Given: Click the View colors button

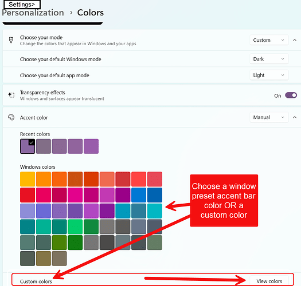Looking at the screenshot, I should (x=269, y=281).
